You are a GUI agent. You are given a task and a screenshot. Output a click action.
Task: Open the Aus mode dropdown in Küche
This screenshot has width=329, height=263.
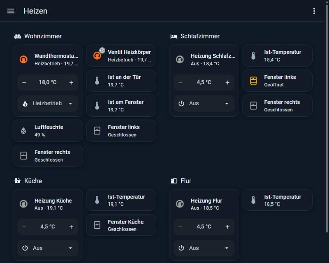[48, 248]
